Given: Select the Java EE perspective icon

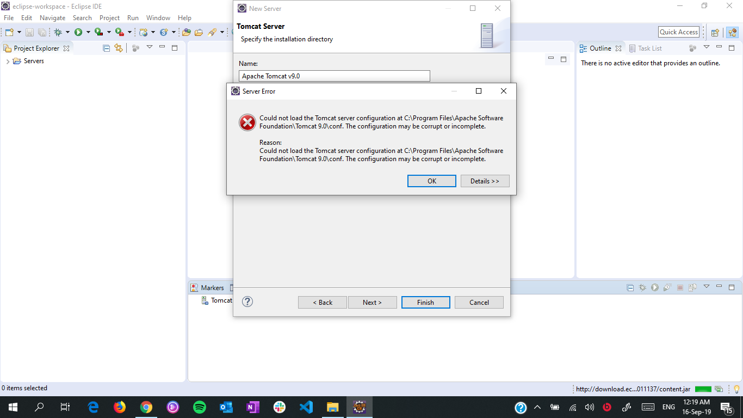Looking at the screenshot, I should (x=732, y=32).
